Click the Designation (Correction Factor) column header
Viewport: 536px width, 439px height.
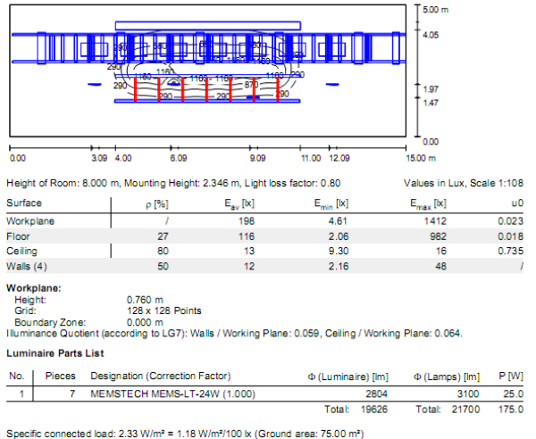coord(161,375)
